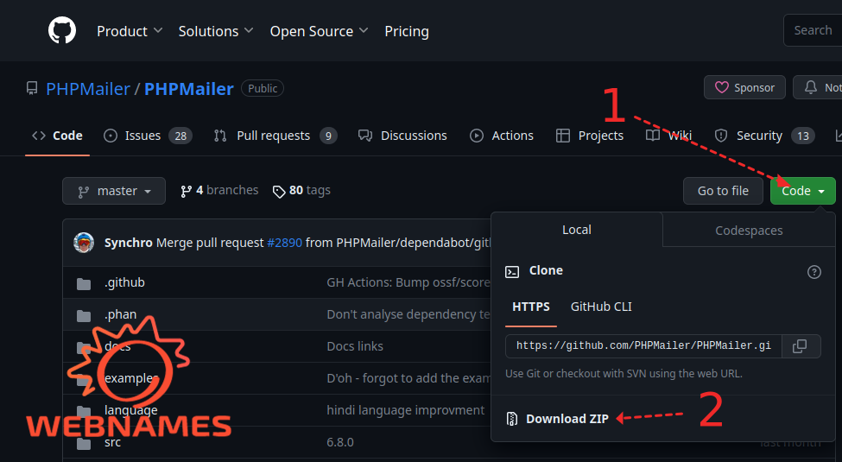
Task: Open the Product dropdown menu
Action: click(x=130, y=31)
